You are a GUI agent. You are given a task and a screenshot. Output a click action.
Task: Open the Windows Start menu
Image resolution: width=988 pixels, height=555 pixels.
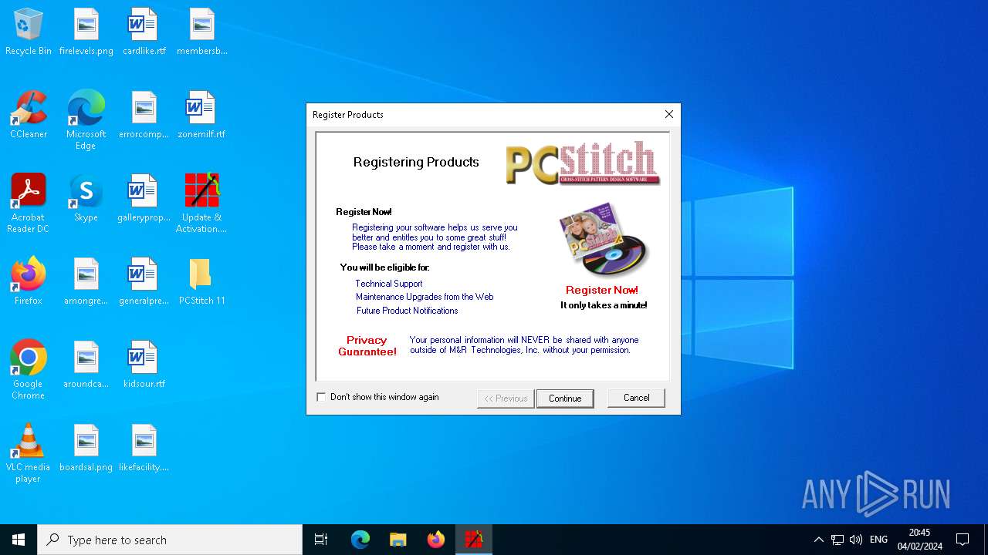(x=19, y=540)
